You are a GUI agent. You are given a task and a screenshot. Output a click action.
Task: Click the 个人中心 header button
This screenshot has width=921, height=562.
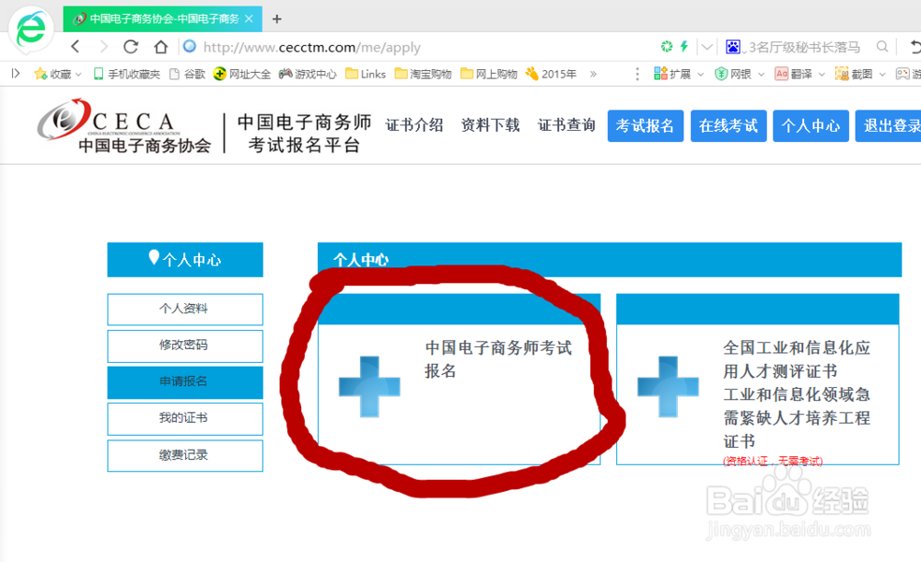(x=810, y=125)
